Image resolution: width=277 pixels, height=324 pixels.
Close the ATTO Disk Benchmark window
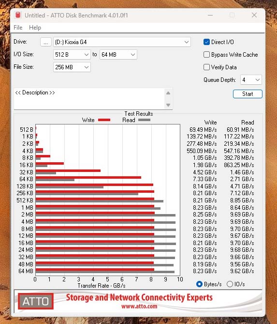[254, 15]
